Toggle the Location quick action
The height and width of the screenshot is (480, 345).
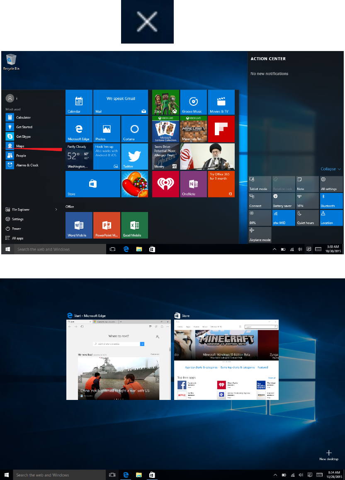coord(331,218)
